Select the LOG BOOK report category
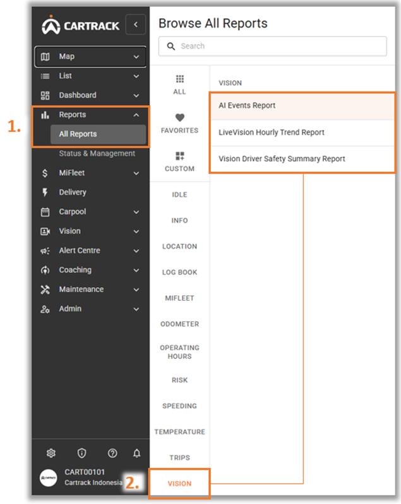The height and width of the screenshot is (504, 401). pos(179,273)
